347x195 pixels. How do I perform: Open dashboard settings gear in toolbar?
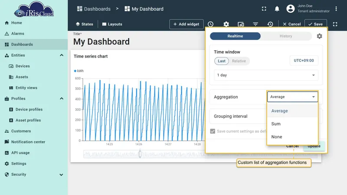(x=226, y=24)
